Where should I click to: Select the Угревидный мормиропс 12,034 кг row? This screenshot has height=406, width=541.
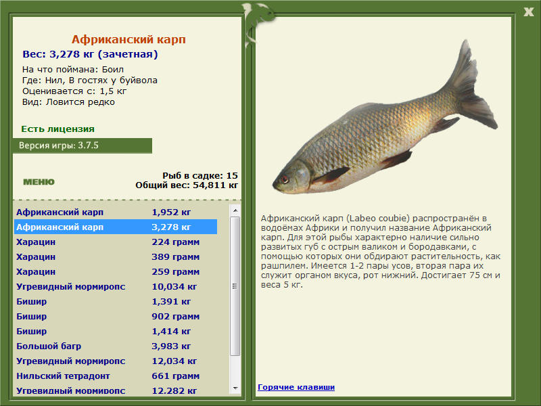click(116, 361)
